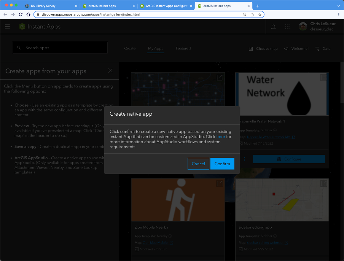Open the Date sort dropdown
344x261 pixels.
pos(323,49)
